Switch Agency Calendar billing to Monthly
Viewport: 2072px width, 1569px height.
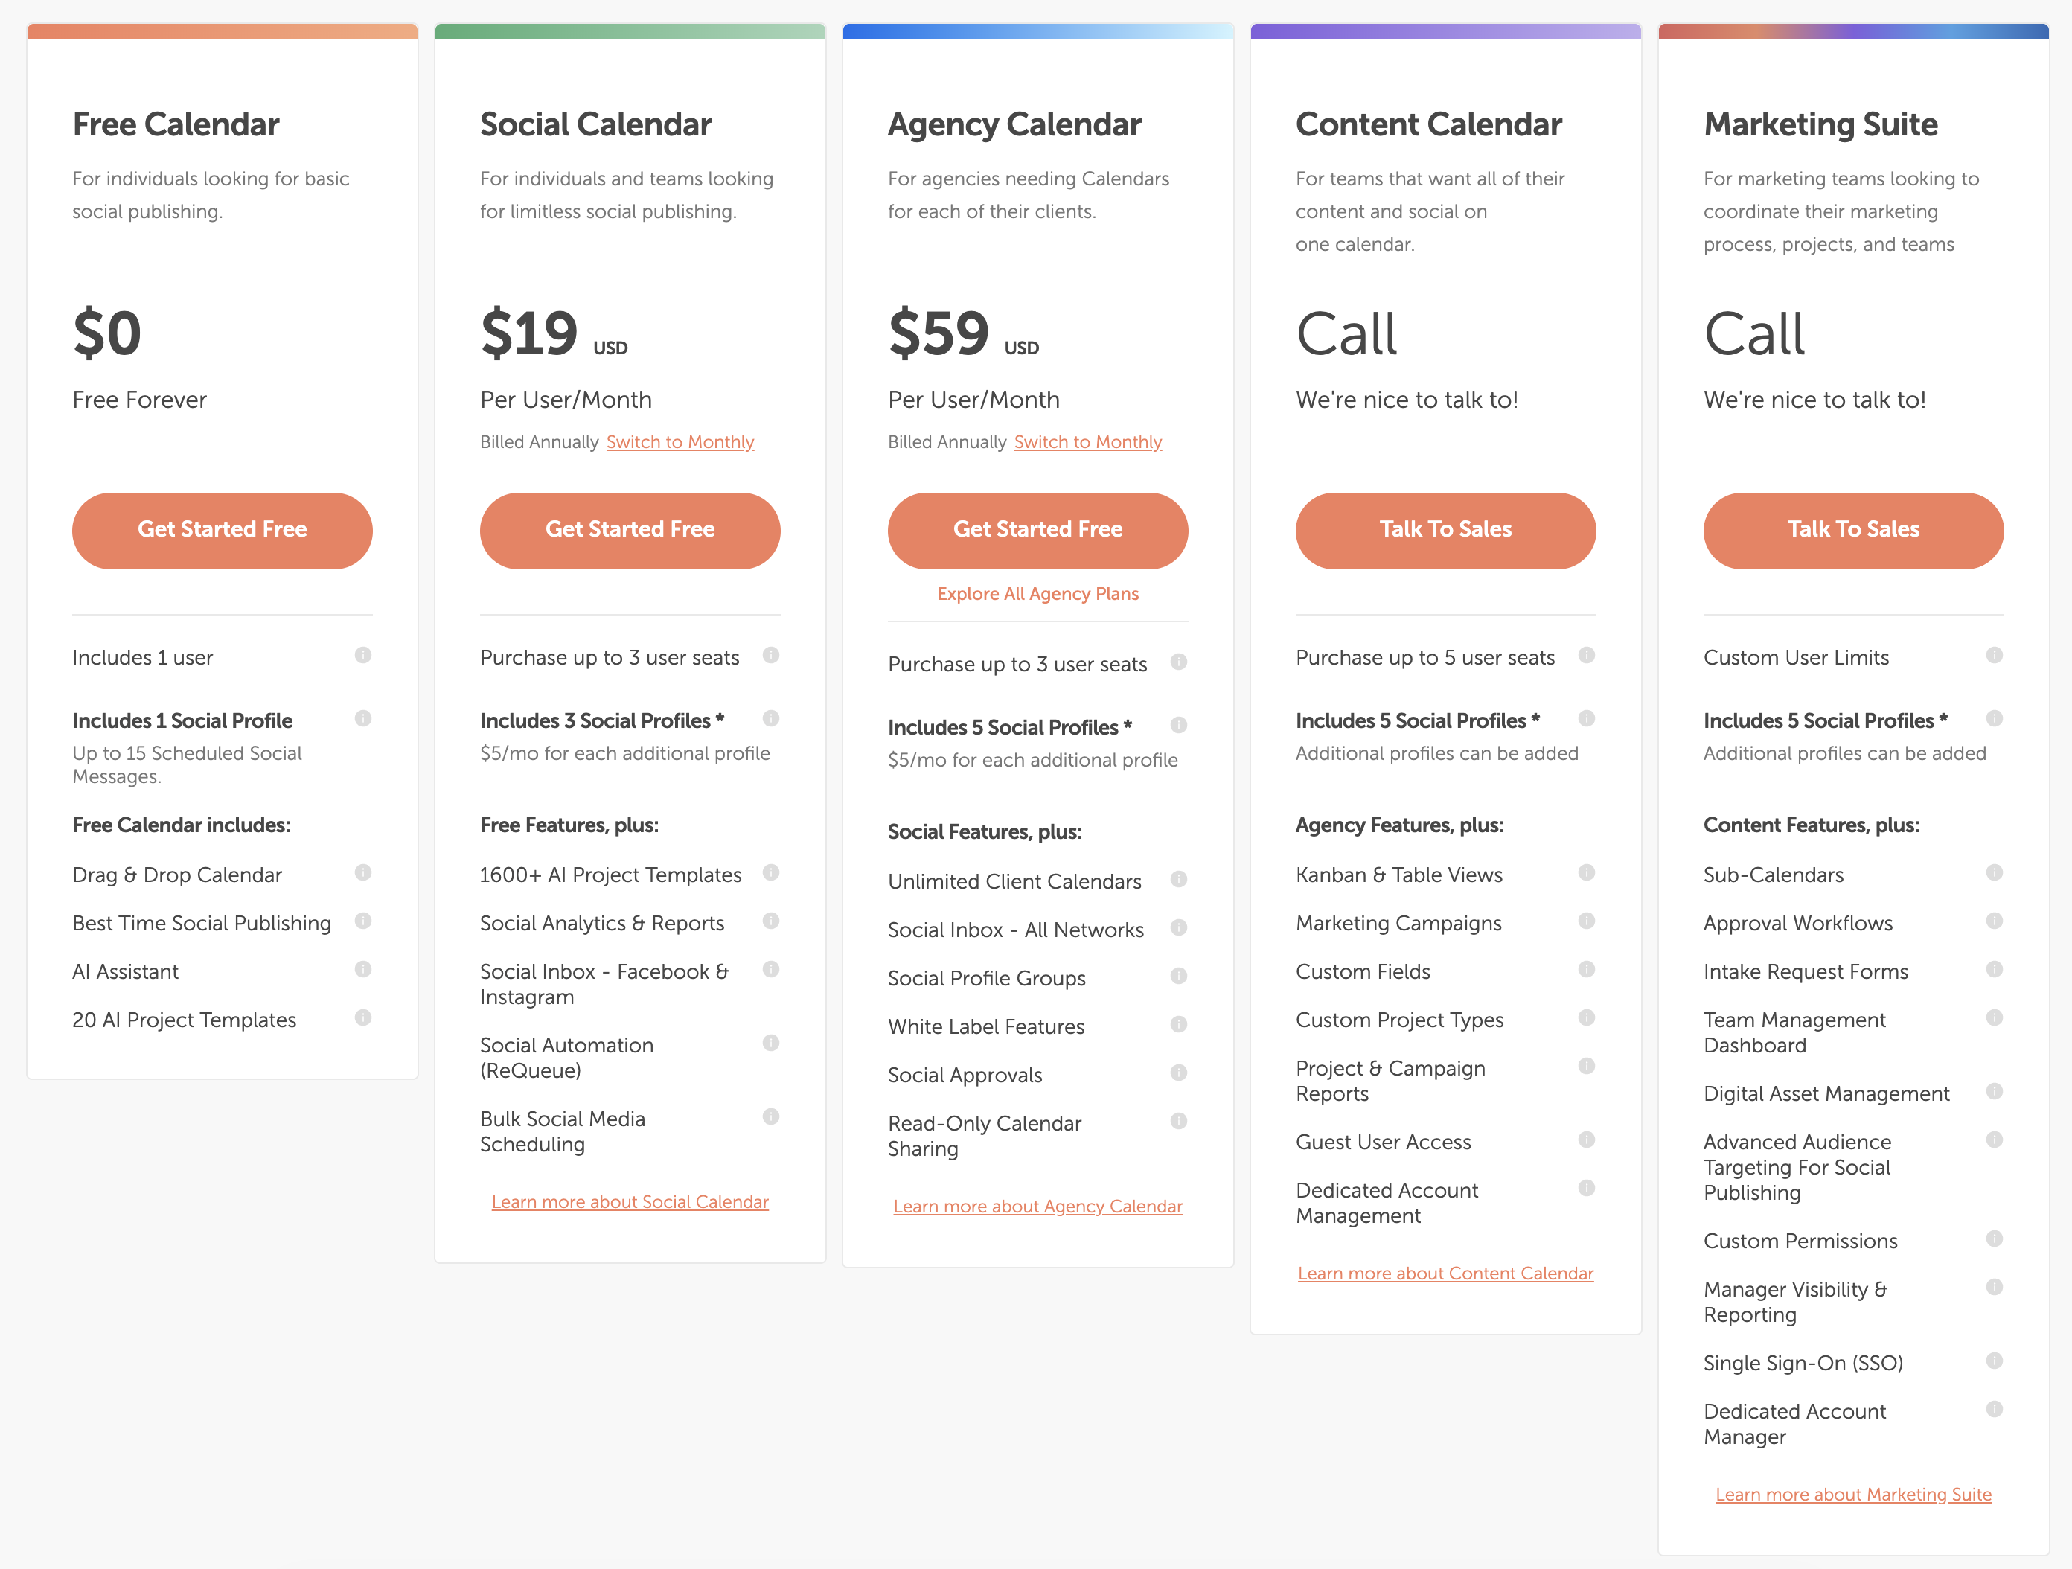[x=1087, y=441]
